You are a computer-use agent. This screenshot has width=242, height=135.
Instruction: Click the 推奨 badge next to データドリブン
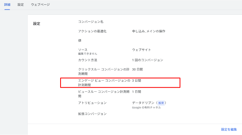(161, 103)
